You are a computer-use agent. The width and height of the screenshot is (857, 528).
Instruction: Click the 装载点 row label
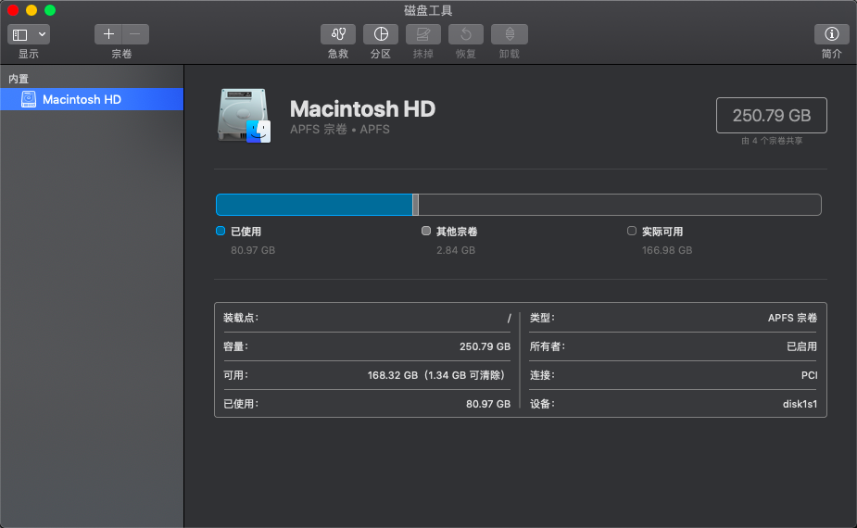coord(241,318)
